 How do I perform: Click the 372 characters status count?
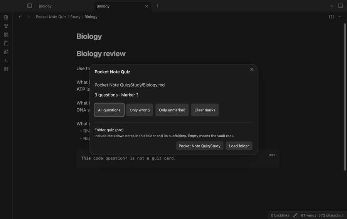click(331, 215)
